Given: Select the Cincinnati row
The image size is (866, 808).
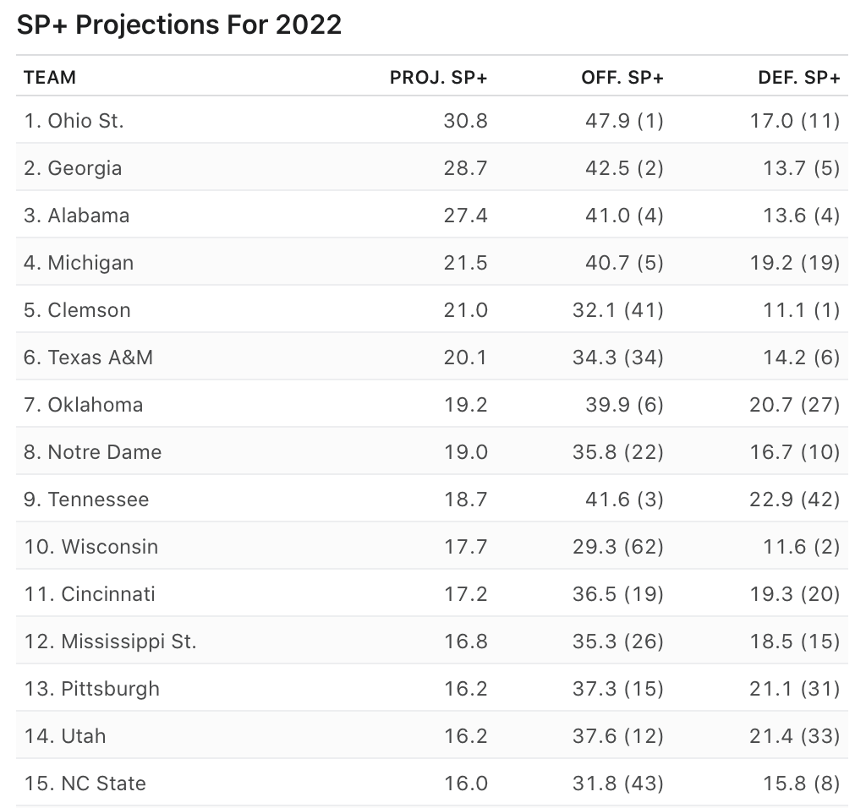Looking at the screenshot, I should pyautogui.click(x=108, y=594).
